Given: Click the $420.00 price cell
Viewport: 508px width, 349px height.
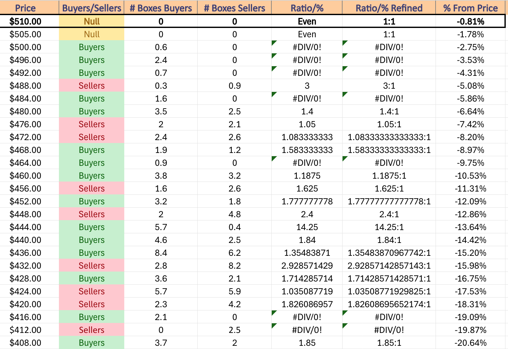Looking at the screenshot, I should [x=29, y=304].
